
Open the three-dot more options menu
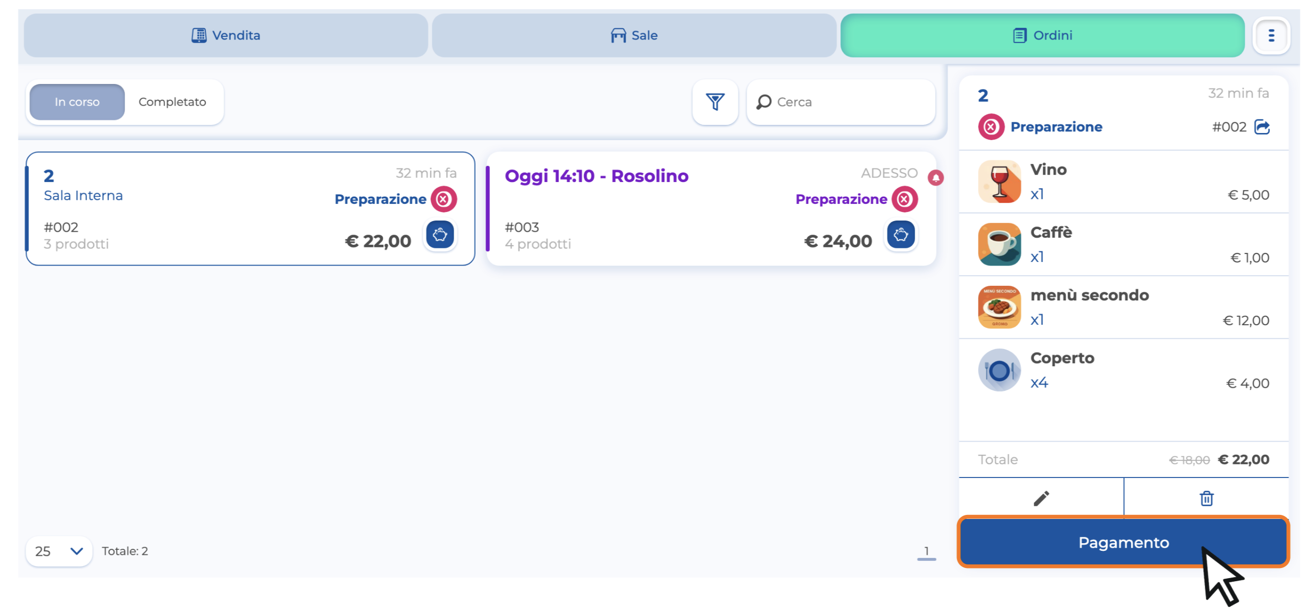click(x=1271, y=35)
